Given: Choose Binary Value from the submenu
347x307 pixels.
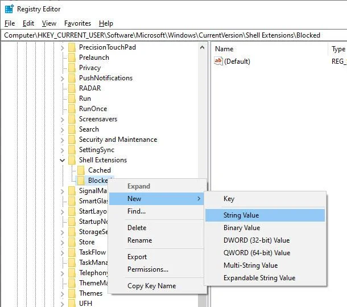Looking at the screenshot, I should point(265,228).
